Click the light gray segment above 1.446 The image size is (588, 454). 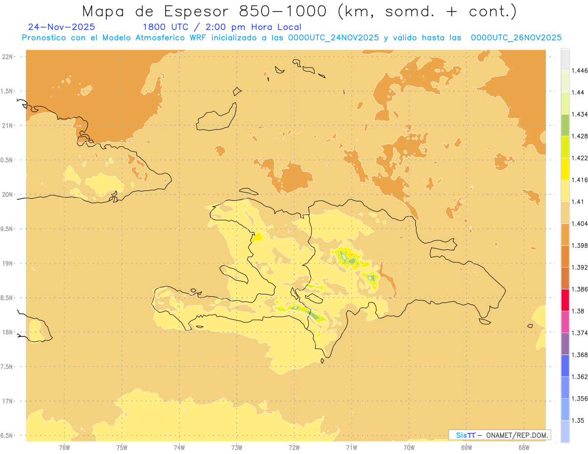pos(565,59)
